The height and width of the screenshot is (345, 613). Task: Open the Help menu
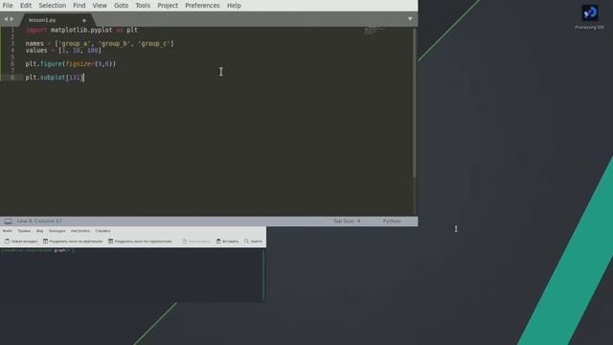coord(234,6)
